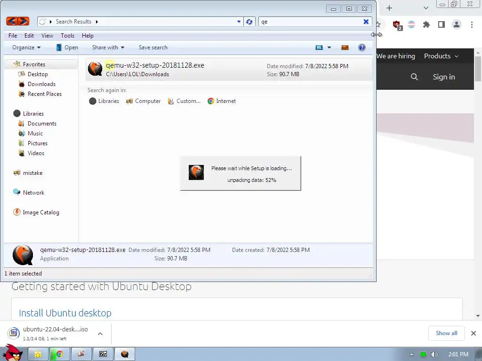Click the uBlock extension icon in Chrome
This screenshot has width=482, height=361.
(x=397, y=25)
